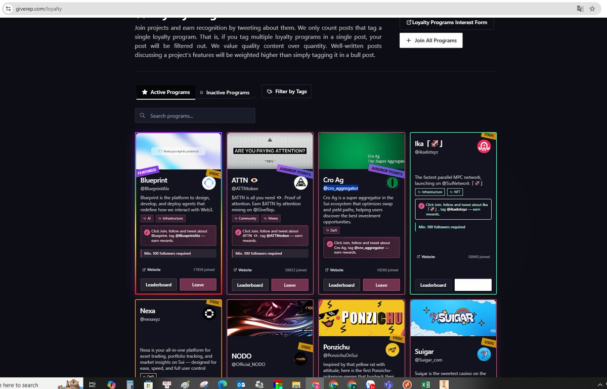
Task: Click the Meme tag on ATTN card
Action: (270, 218)
